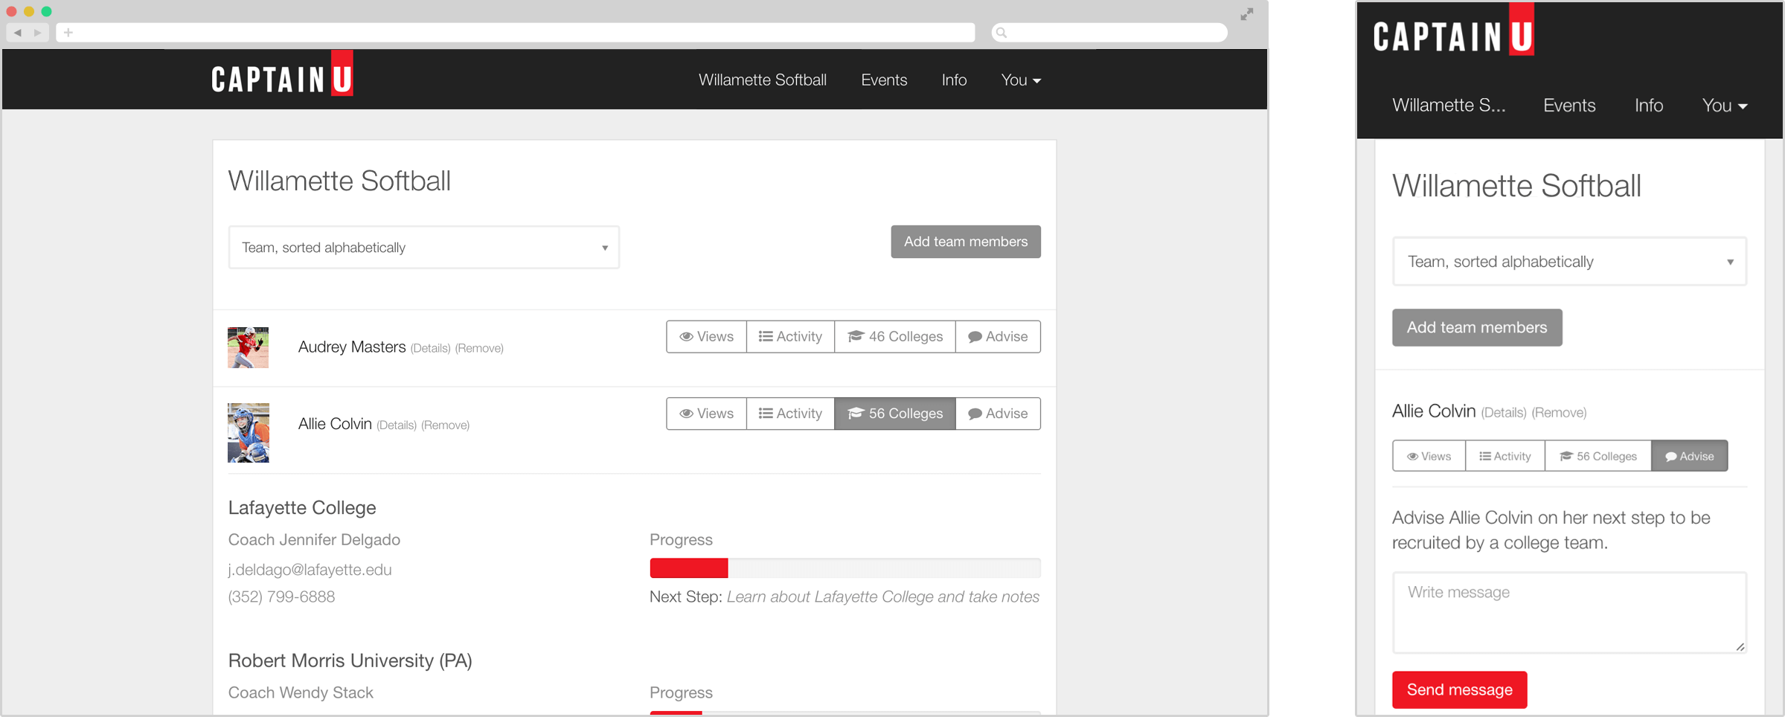This screenshot has width=1785, height=717.
Task: Go back with browser back arrow
Action: point(18,33)
